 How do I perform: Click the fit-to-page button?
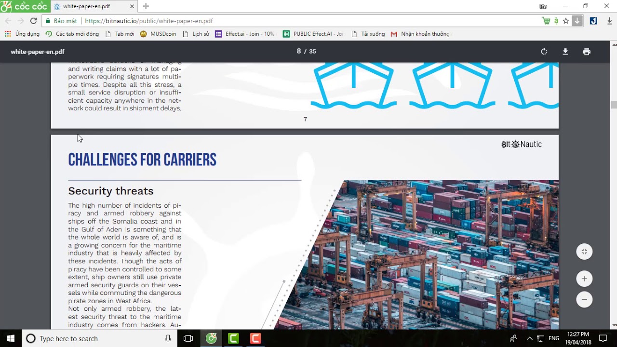(x=584, y=252)
